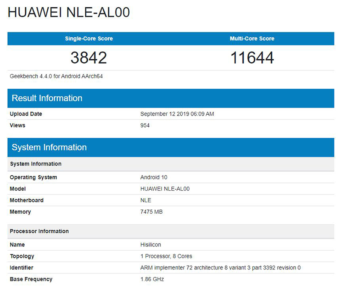Click the Model value HUAWEI NLE-AL00
The image size is (341, 287).
pos(166,189)
